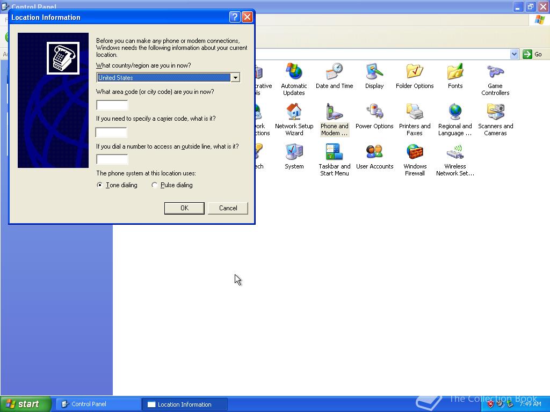Click OK in Location Information dialog
The height and width of the screenshot is (412, 550).
[x=184, y=208]
